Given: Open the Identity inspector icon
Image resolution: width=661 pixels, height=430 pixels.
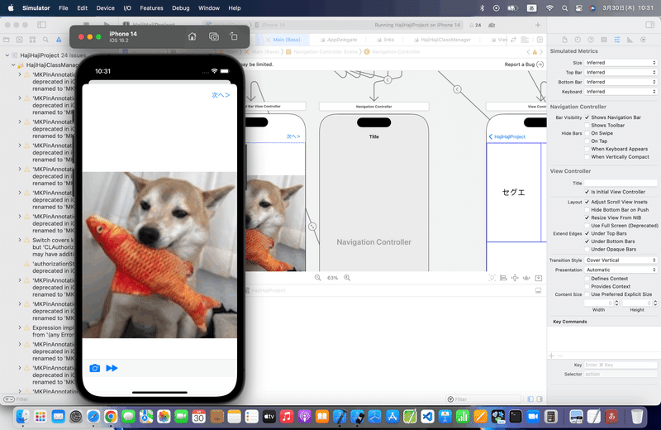Looking at the screenshot, I should click(x=604, y=40).
